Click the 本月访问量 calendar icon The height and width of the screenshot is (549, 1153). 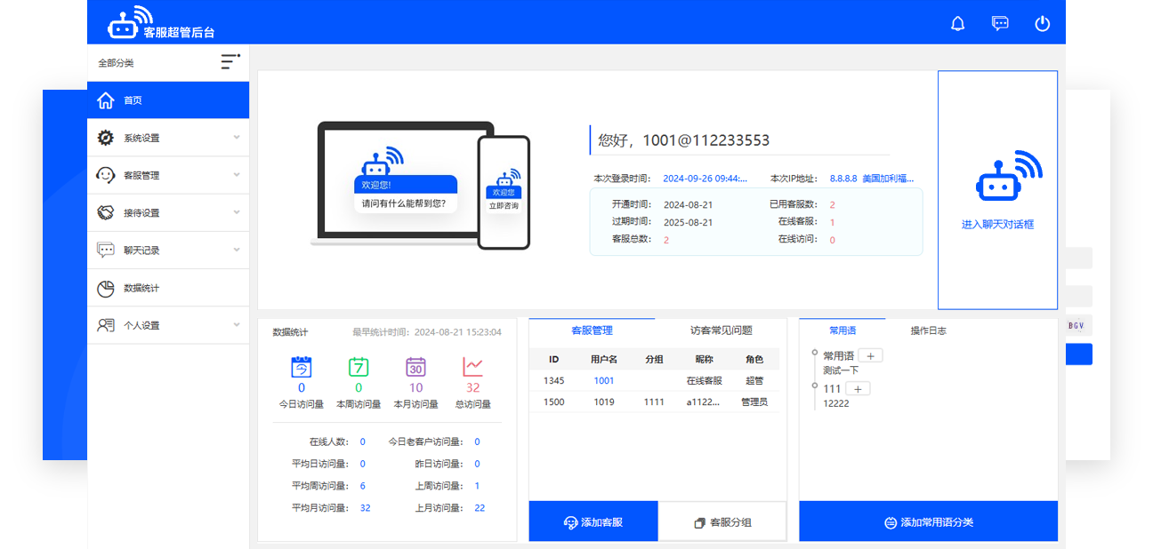(415, 367)
